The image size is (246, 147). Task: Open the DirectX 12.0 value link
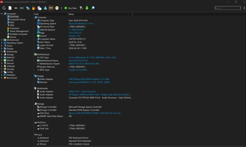74,36
